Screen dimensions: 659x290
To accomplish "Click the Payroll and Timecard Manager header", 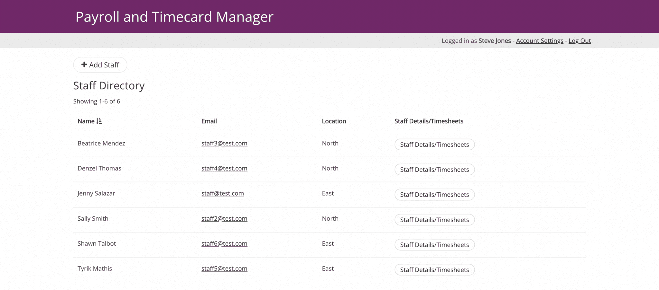I will point(175,17).
